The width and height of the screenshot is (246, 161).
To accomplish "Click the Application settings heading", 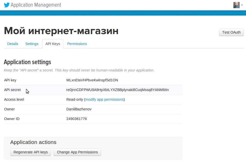I will (28, 62).
